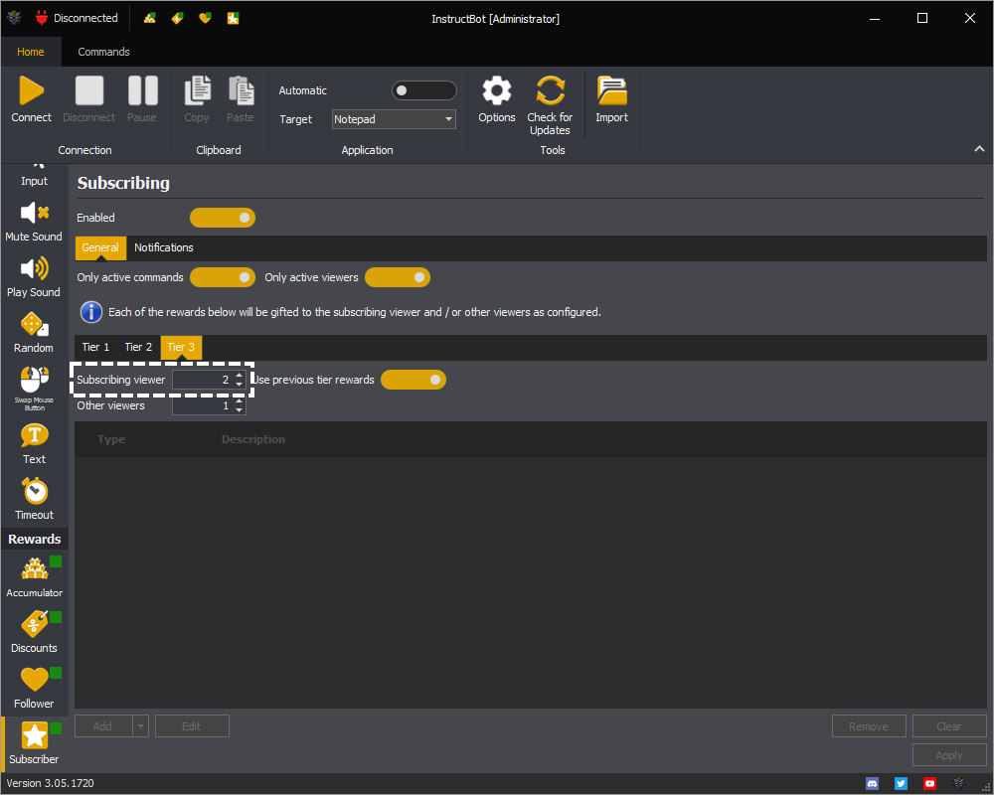Click the Add reward button

tap(103, 726)
